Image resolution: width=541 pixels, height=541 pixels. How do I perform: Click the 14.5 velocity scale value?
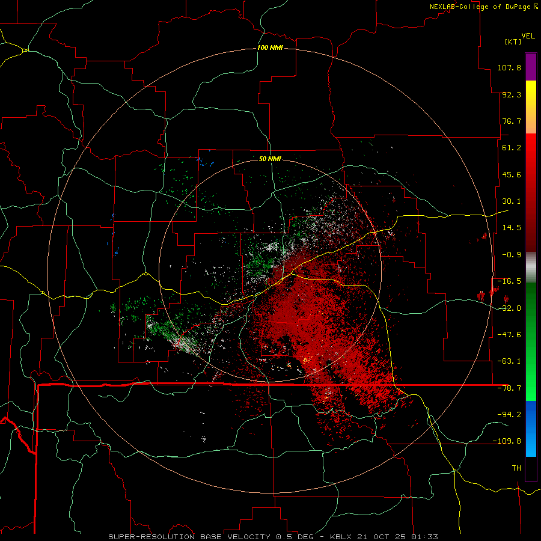pos(512,228)
